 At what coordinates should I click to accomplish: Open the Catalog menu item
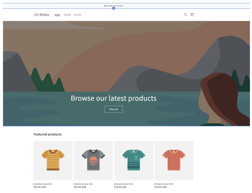67,15
